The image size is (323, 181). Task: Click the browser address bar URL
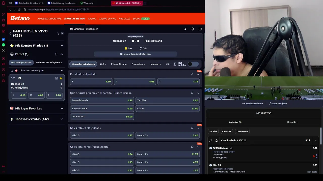click(58, 10)
